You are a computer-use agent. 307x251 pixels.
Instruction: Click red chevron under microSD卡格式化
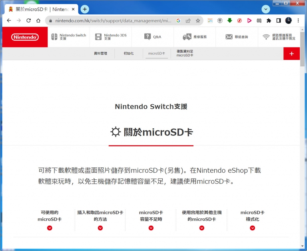pos(252,228)
